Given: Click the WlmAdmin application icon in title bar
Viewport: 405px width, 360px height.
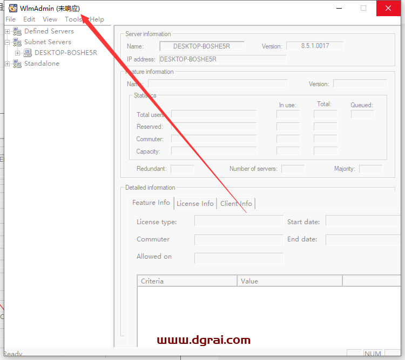Looking at the screenshot, I should (13, 8).
